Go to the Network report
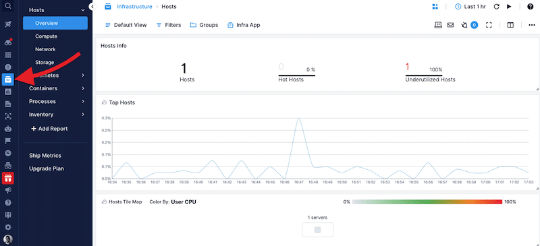The width and height of the screenshot is (540, 246). [x=45, y=50]
